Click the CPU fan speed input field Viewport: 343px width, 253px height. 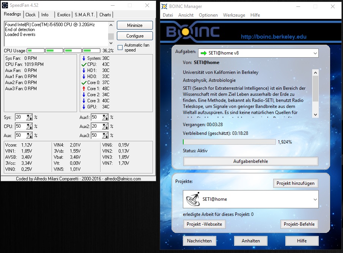pos(21,126)
